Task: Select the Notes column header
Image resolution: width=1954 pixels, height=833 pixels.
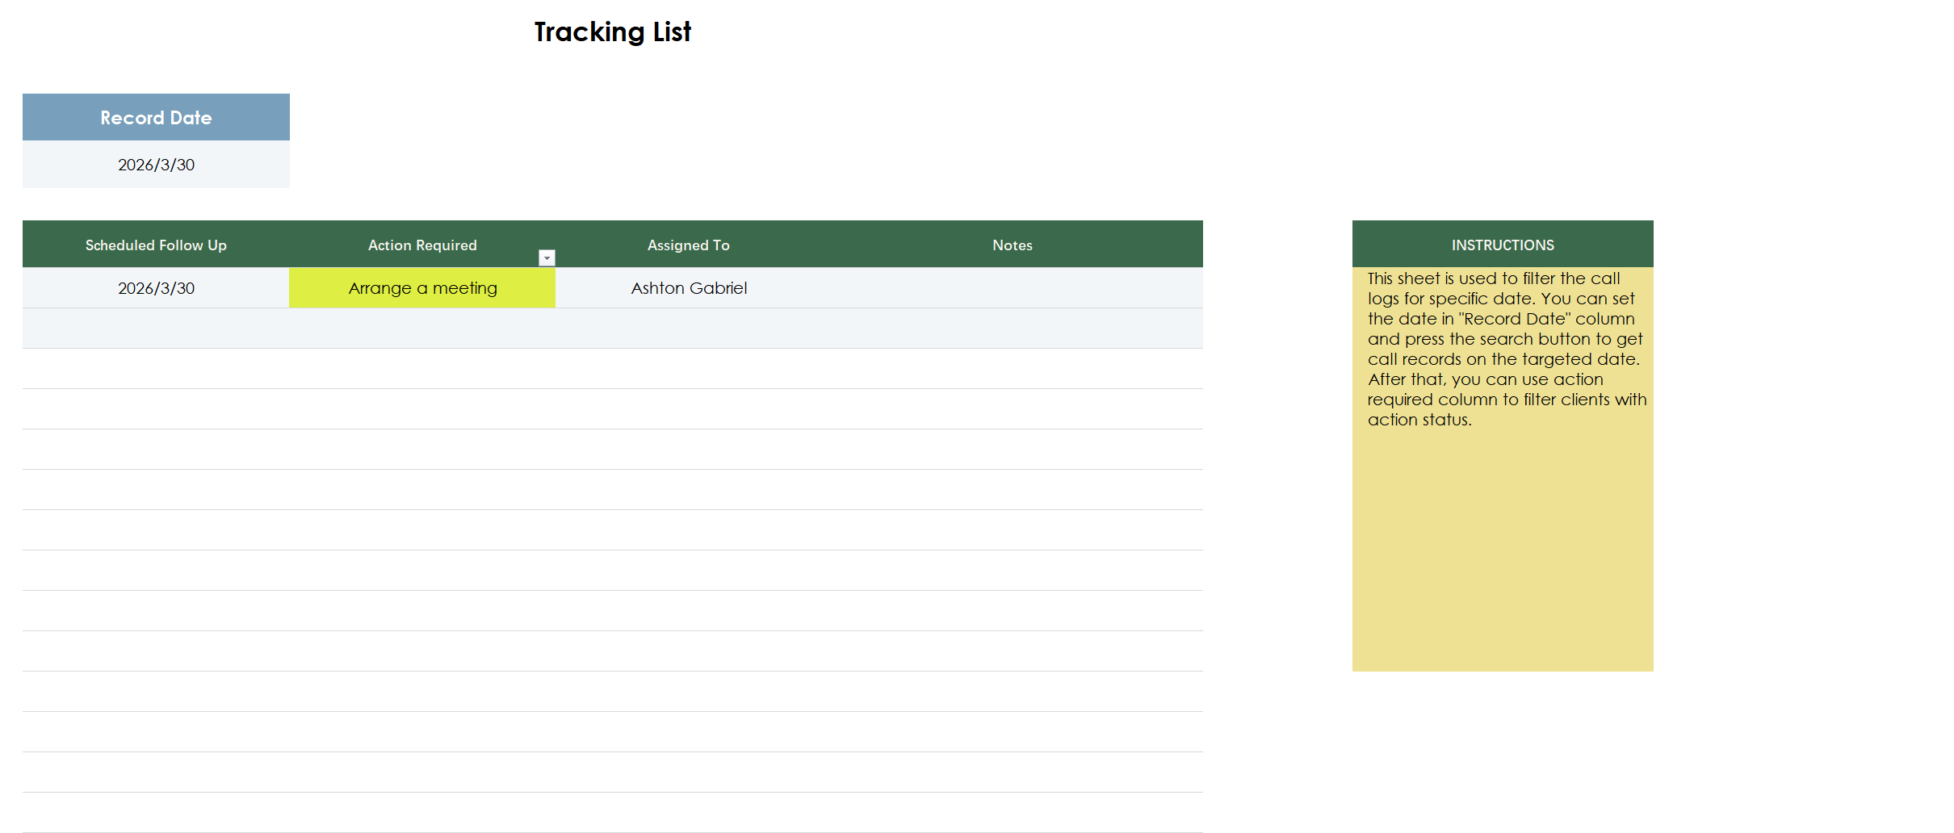Action: pos(1013,245)
